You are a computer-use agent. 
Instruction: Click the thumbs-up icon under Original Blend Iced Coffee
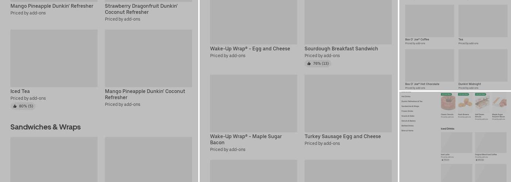point(476,160)
